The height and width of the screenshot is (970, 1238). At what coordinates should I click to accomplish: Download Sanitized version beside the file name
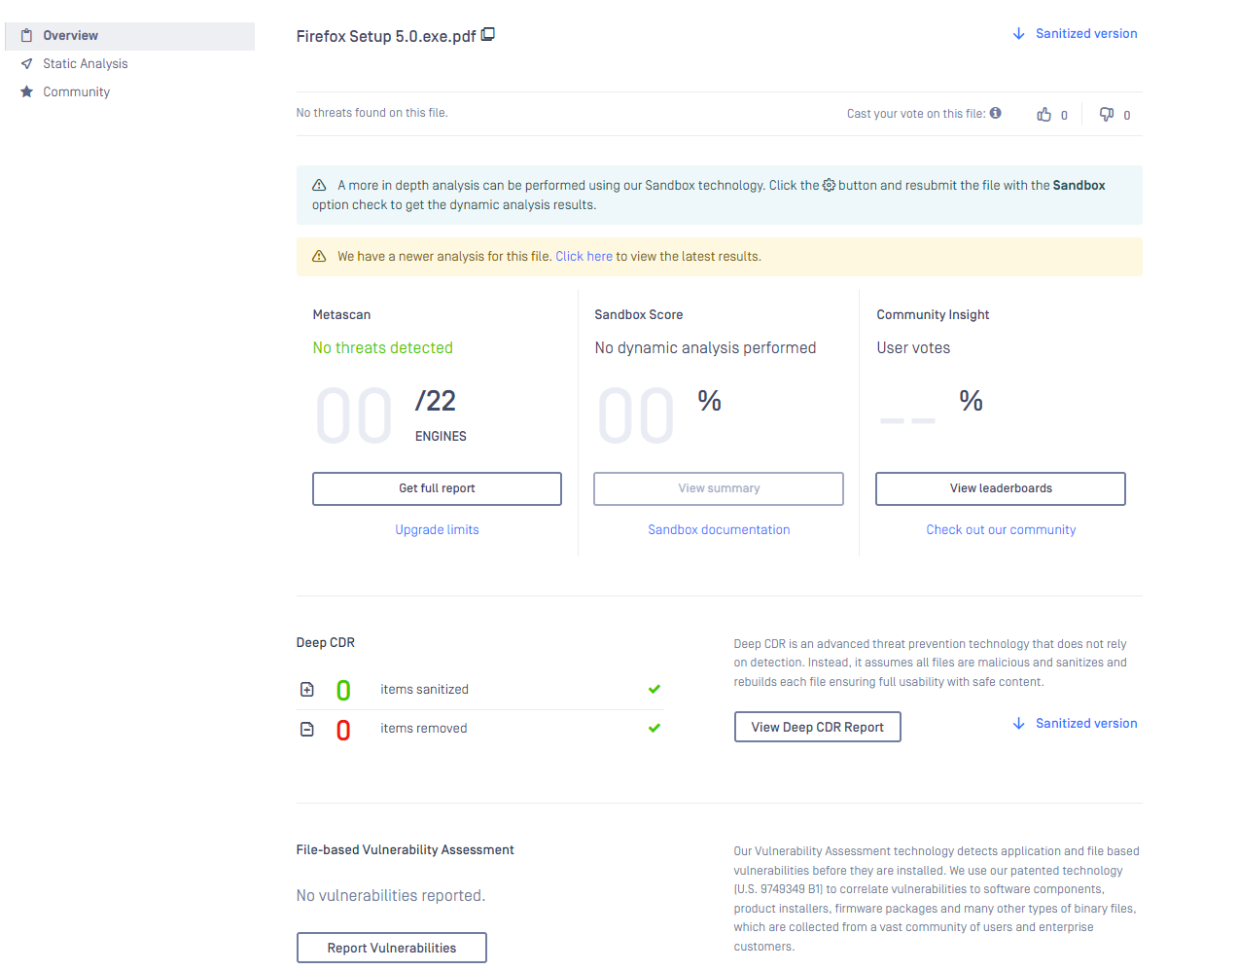click(x=1075, y=34)
